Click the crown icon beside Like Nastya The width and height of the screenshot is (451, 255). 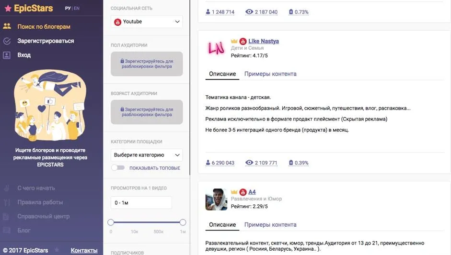pyautogui.click(x=234, y=41)
